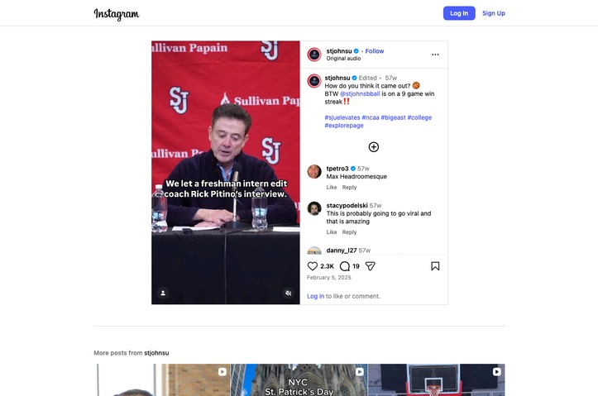Screen dimensions: 598x396
Task: Open stjohnsu username in post header
Action: coord(339,51)
